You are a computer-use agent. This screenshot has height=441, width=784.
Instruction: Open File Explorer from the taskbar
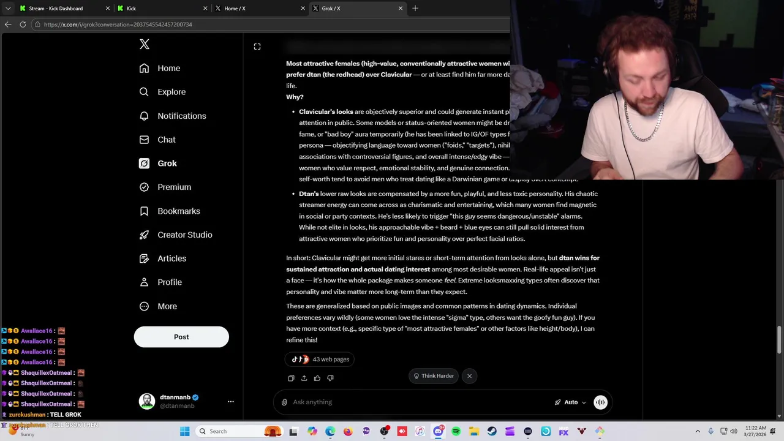tap(474, 431)
